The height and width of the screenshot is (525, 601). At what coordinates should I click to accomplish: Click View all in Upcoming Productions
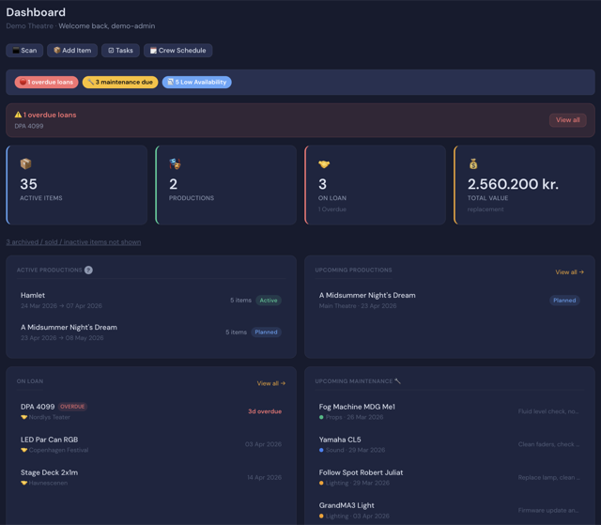tap(570, 272)
